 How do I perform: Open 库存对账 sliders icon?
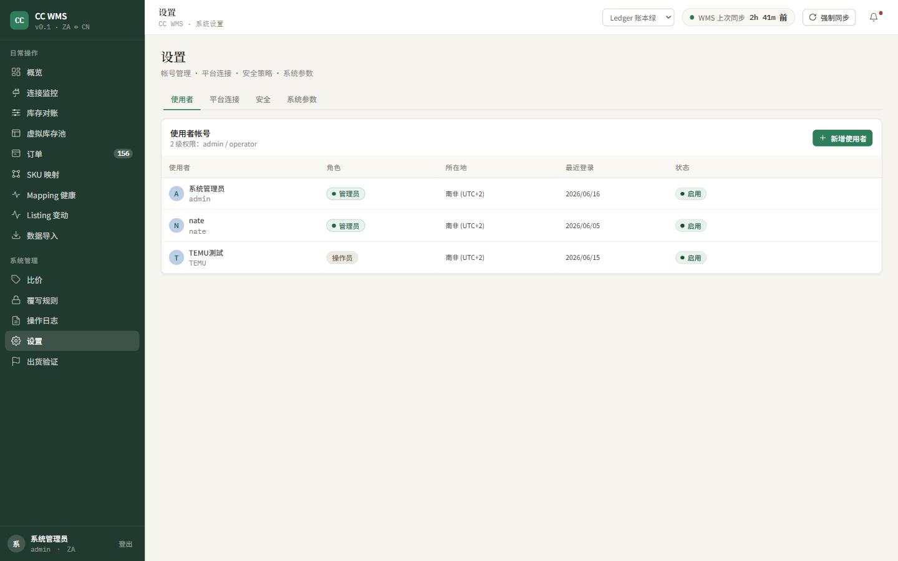pyautogui.click(x=16, y=113)
